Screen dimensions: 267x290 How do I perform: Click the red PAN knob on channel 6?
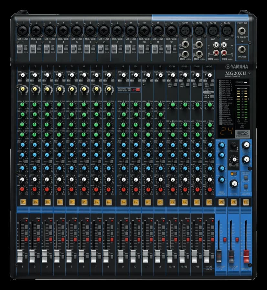click(x=84, y=189)
